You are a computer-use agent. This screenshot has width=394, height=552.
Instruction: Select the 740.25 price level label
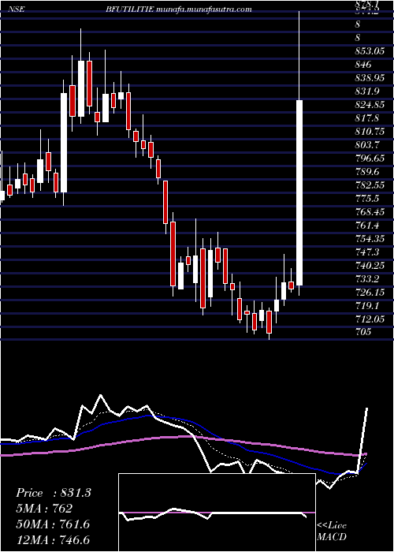click(370, 265)
